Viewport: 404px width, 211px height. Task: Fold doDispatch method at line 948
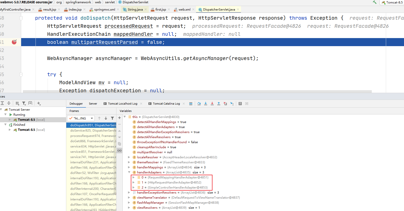point(21,18)
